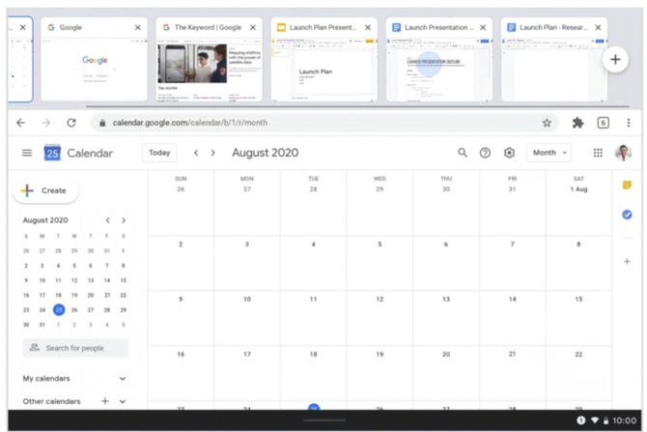Click the Search for people field
This screenshot has height=432, width=647.
tap(75, 348)
